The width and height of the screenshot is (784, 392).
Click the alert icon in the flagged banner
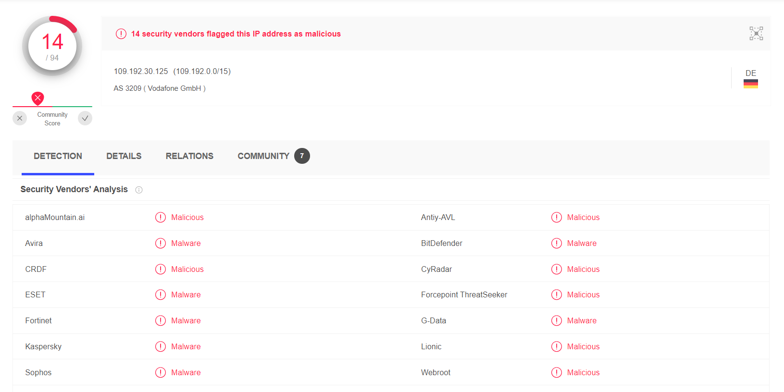pos(121,34)
